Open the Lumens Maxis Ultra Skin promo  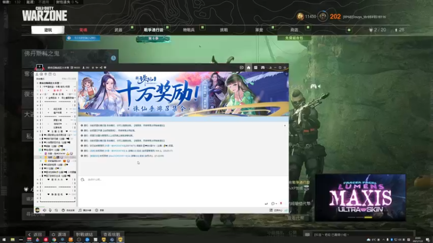[x=360, y=198]
